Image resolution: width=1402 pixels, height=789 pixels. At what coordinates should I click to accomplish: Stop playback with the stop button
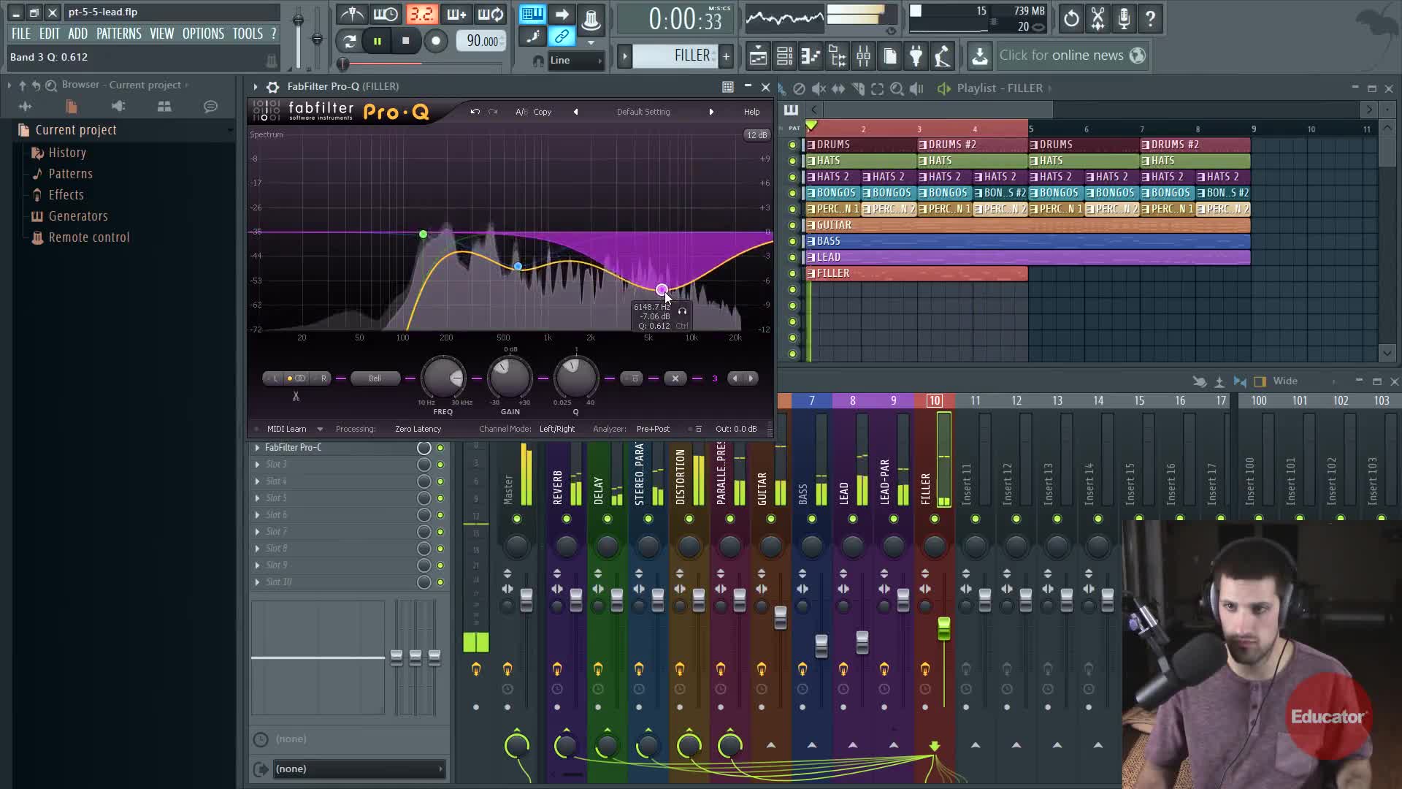pos(405,41)
